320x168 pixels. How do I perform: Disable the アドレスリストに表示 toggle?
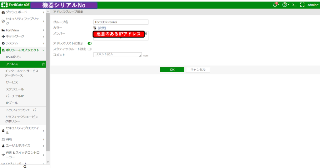[x=90, y=43]
